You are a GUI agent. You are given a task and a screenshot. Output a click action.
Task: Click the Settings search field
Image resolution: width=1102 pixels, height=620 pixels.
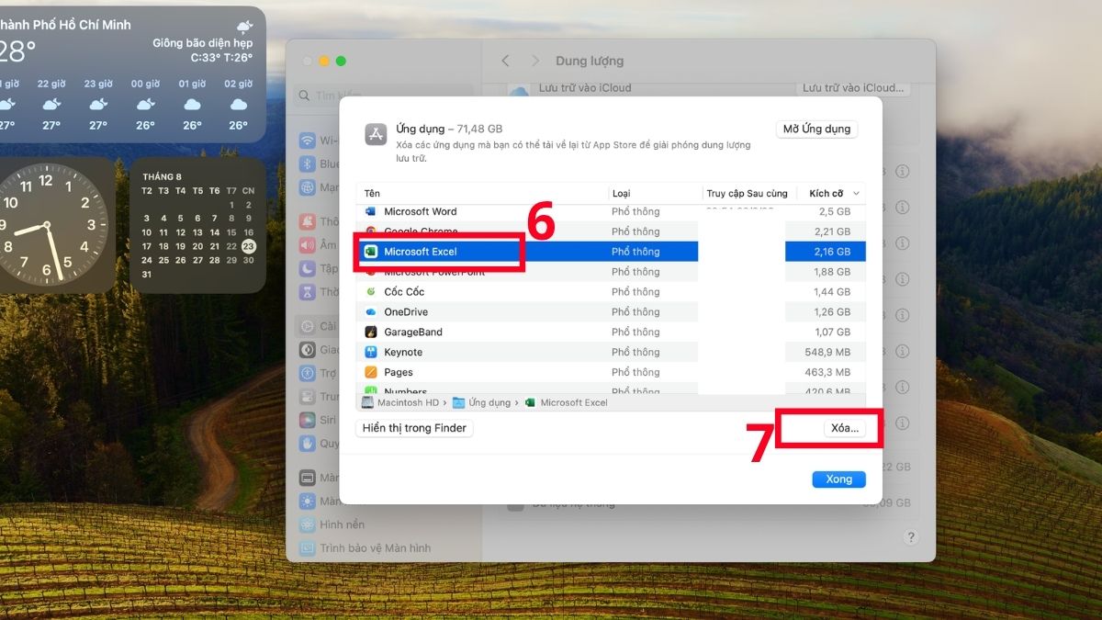(x=384, y=96)
